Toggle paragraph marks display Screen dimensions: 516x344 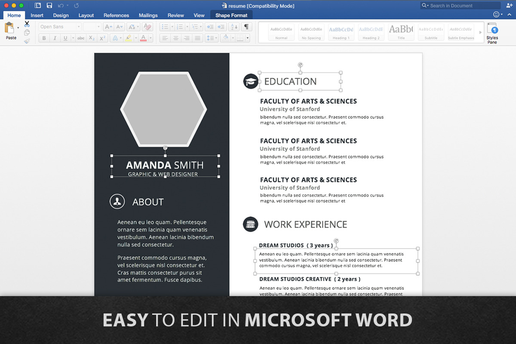(x=246, y=27)
